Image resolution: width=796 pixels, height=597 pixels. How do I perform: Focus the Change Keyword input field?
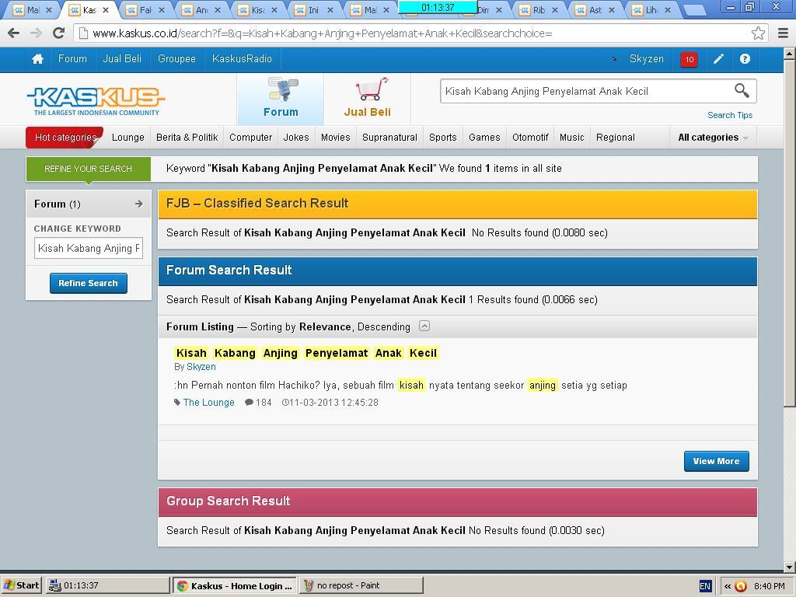pos(89,248)
